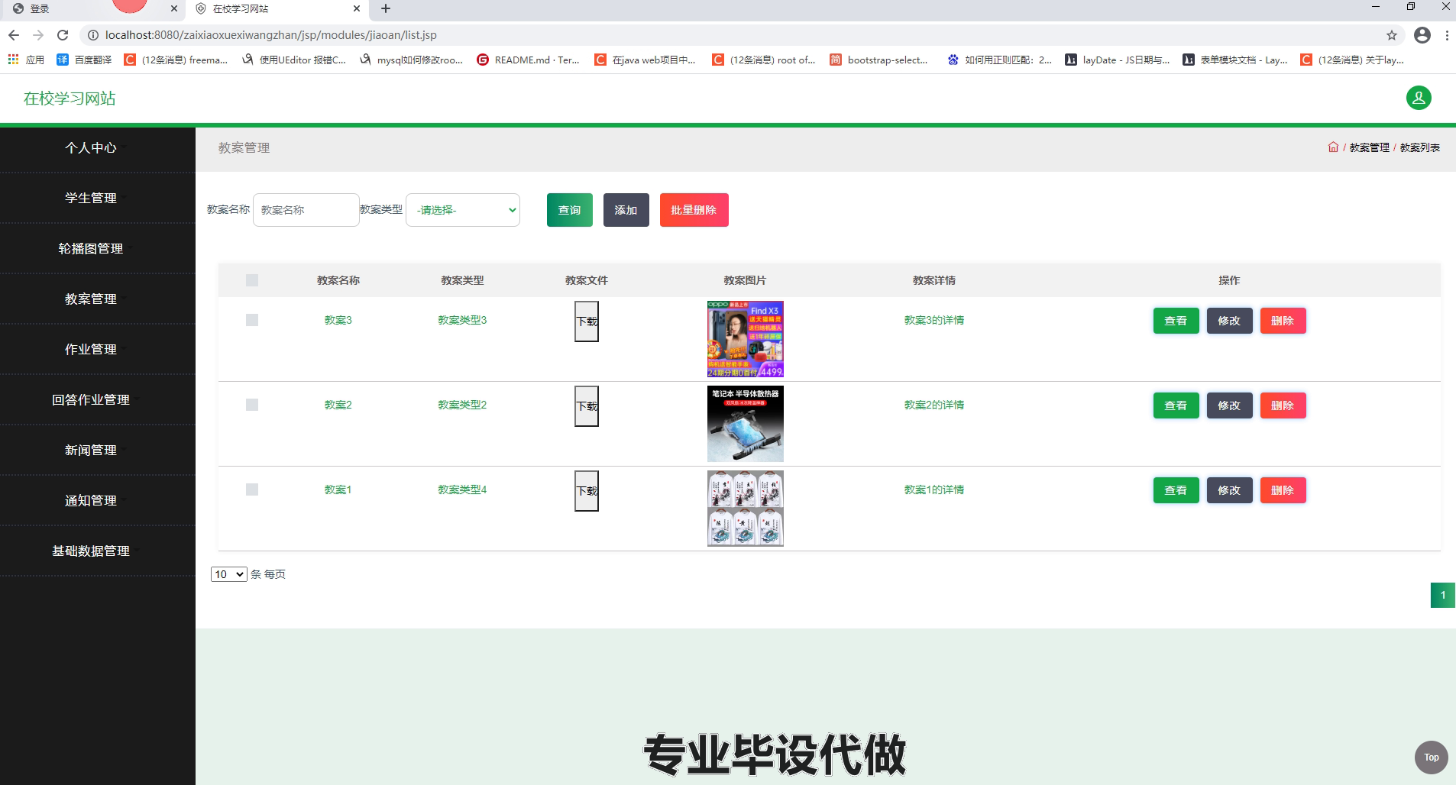1456x785 pixels.
Task: Open layDate bookmark
Action: tap(1118, 60)
